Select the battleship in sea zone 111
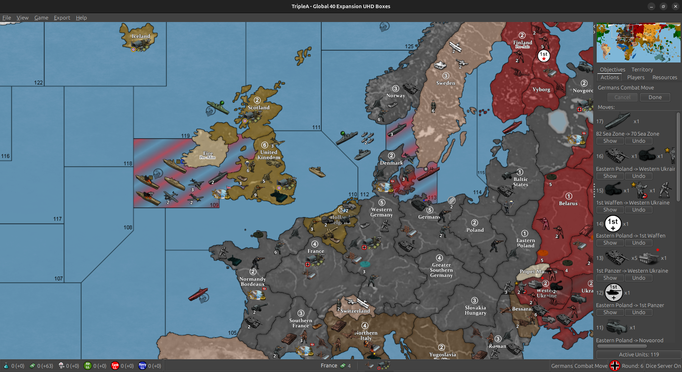 347,137
